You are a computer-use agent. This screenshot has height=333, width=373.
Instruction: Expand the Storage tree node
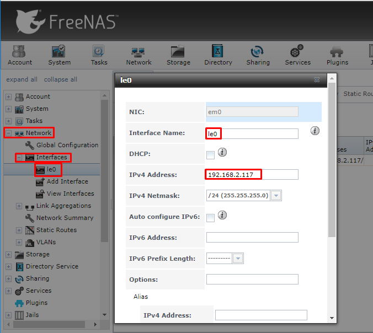(9, 254)
